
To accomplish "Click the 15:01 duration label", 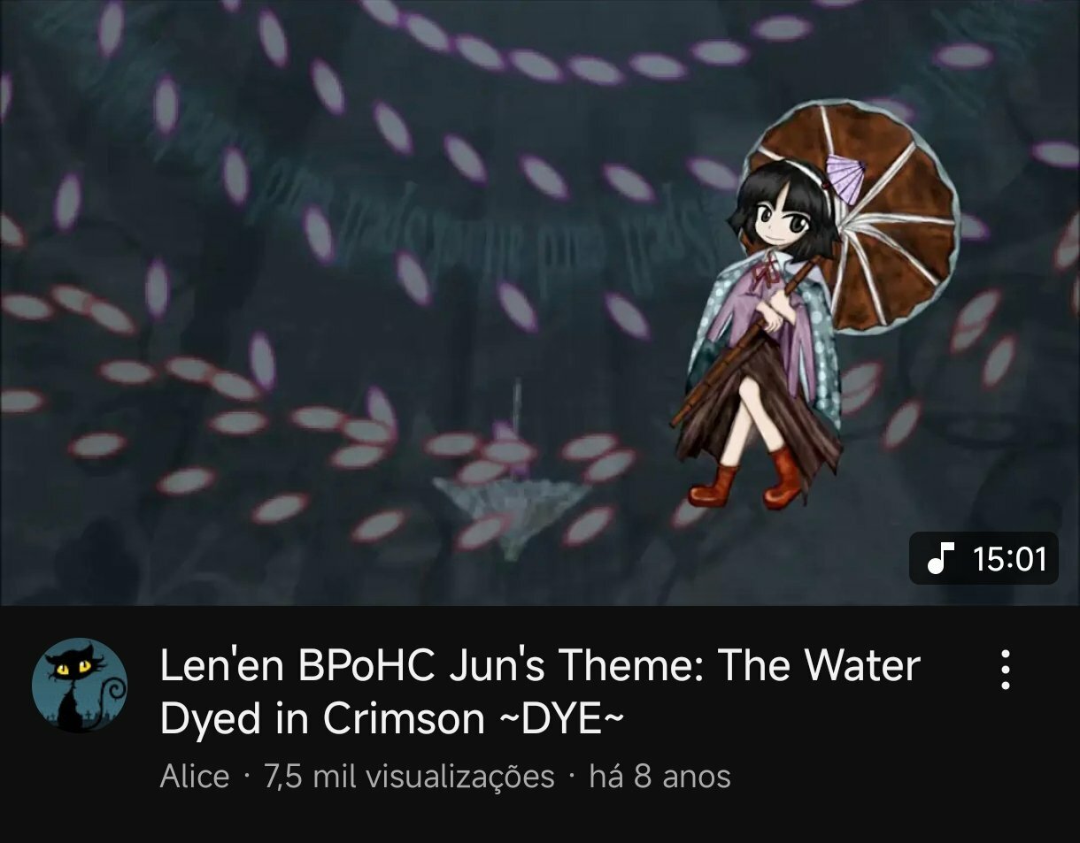I will (x=1009, y=559).
